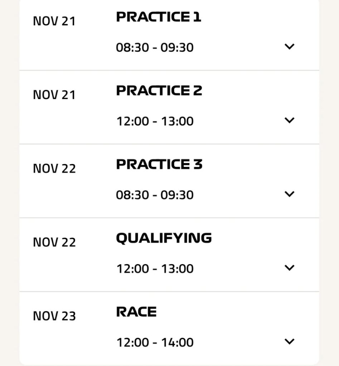Open the Practice 3 dropdown arrow
The height and width of the screenshot is (366, 339).
(289, 194)
